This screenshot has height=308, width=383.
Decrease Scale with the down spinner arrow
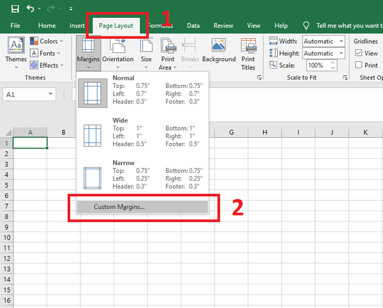[333, 68]
